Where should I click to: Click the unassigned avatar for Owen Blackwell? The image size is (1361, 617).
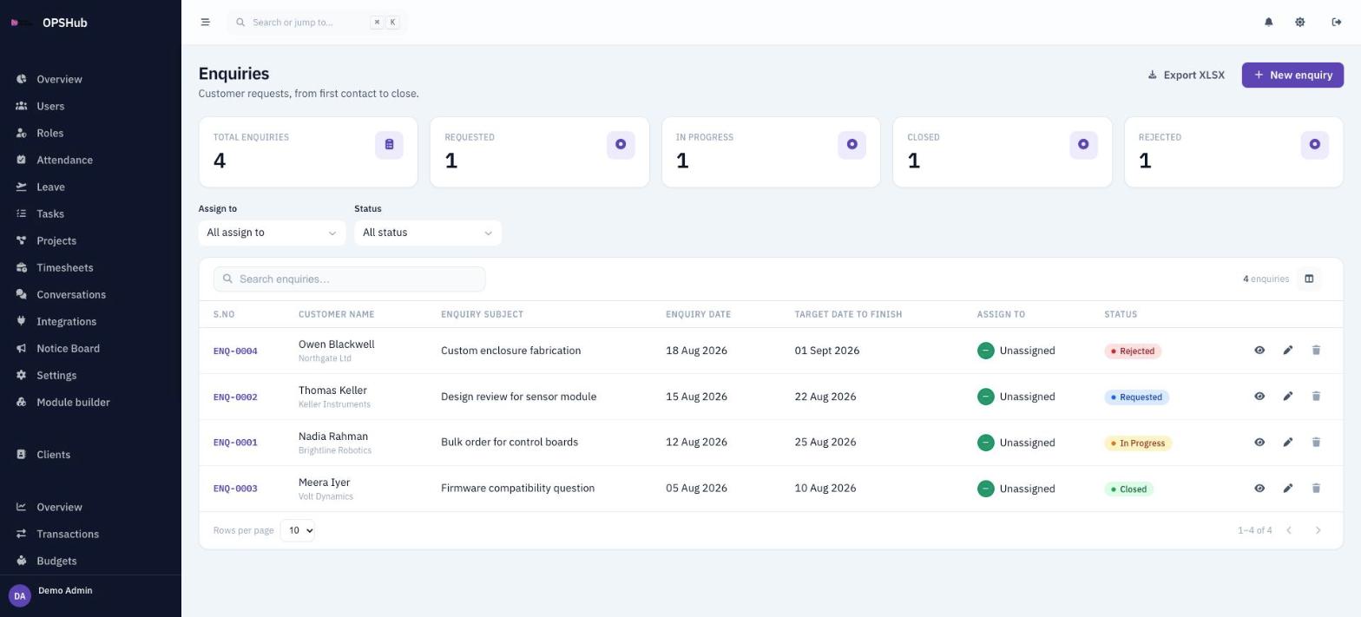tap(985, 351)
